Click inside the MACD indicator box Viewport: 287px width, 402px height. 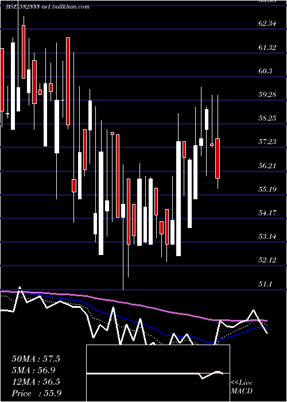[x=158, y=373]
